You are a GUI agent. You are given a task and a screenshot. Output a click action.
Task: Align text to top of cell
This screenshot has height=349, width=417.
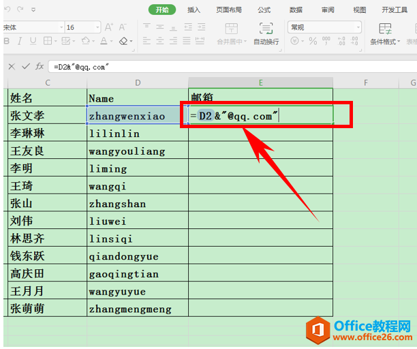146,27
